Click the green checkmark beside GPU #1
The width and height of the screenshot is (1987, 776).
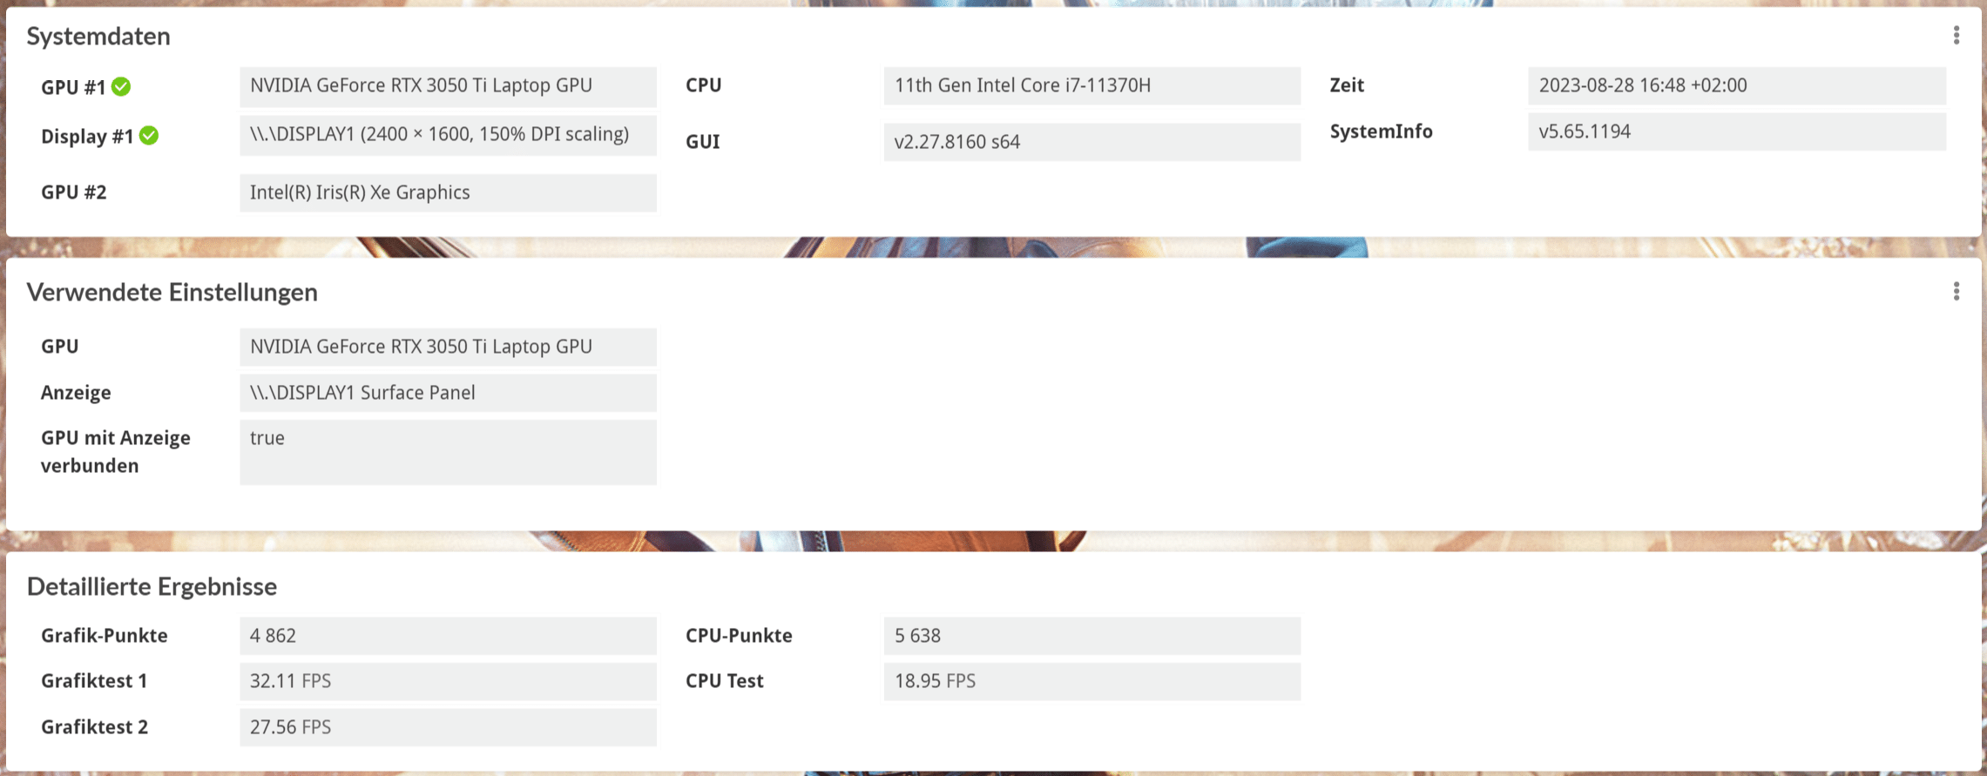point(122,86)
